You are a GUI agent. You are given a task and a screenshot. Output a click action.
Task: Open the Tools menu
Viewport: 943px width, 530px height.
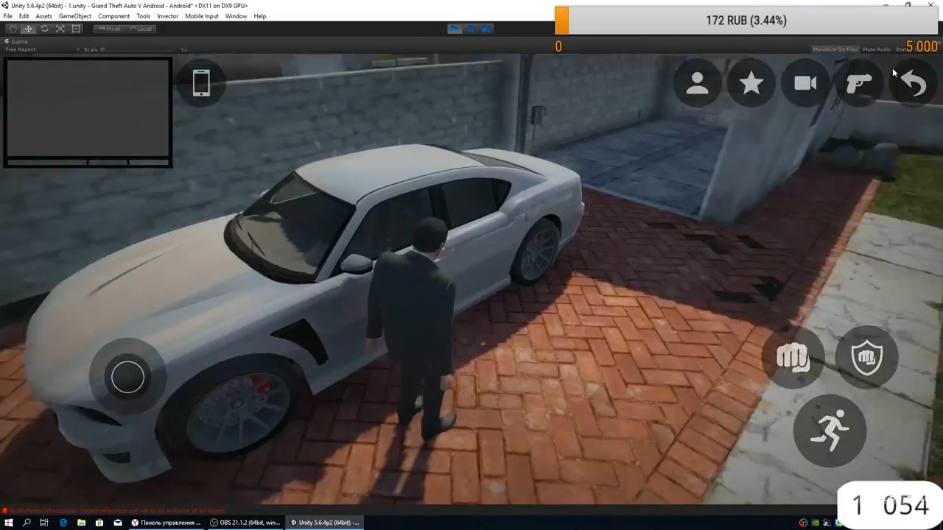click(x=143, y=16)
